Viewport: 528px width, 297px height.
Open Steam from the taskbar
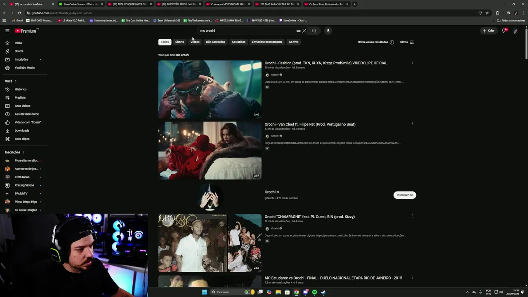click(x=323, y=292)
